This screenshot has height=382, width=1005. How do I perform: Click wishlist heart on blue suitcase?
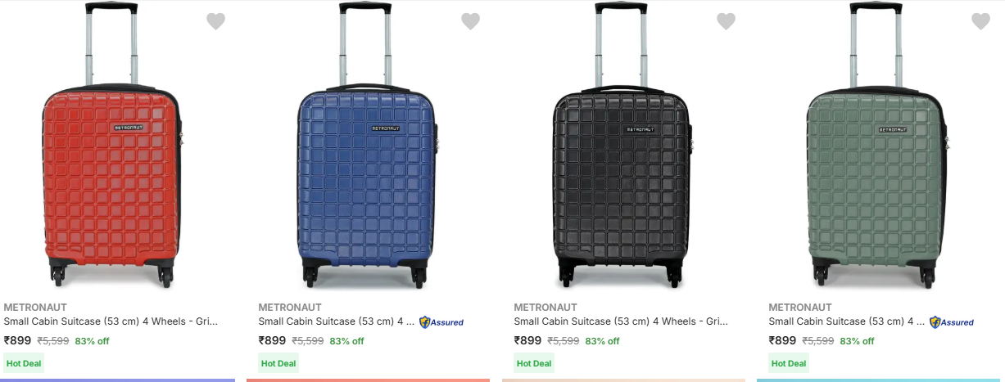(470, 21)
